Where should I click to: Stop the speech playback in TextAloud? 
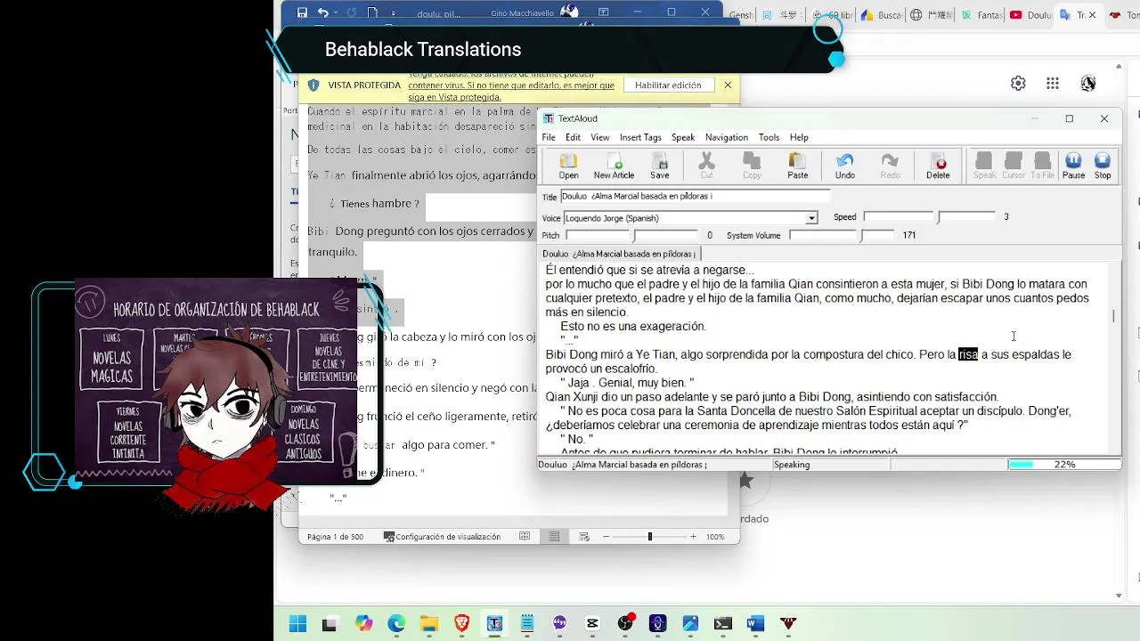(x=1103, y=166)
